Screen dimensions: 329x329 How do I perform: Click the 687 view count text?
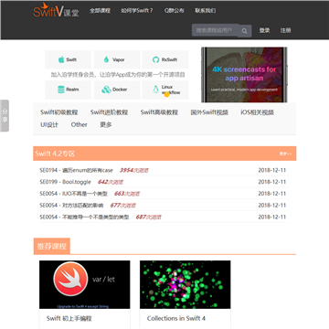[149, 218]
